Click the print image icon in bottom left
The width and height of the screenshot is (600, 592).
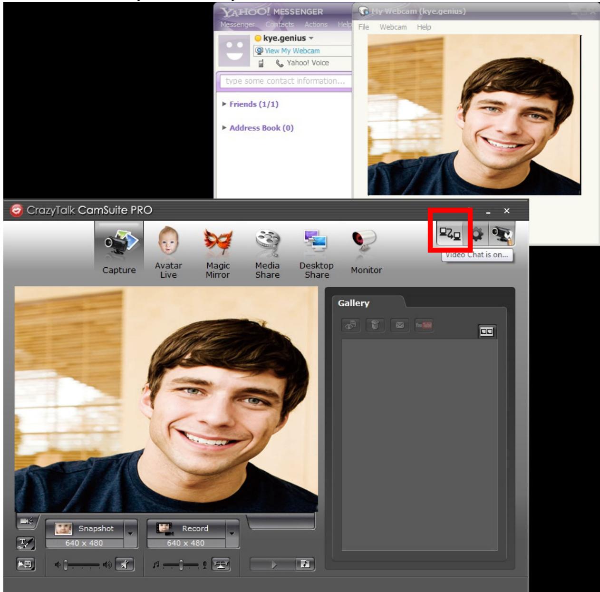pos(26,564)
